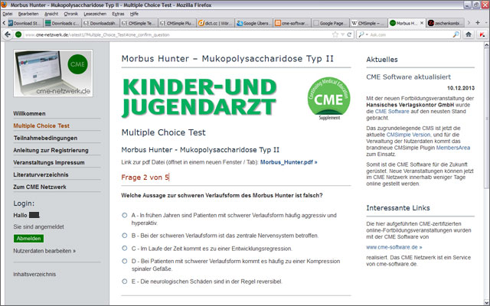Switch to the Wikipedia CMSimple tab
The height and width of the screenshot is (306, 490).
[x=369, y=23]
